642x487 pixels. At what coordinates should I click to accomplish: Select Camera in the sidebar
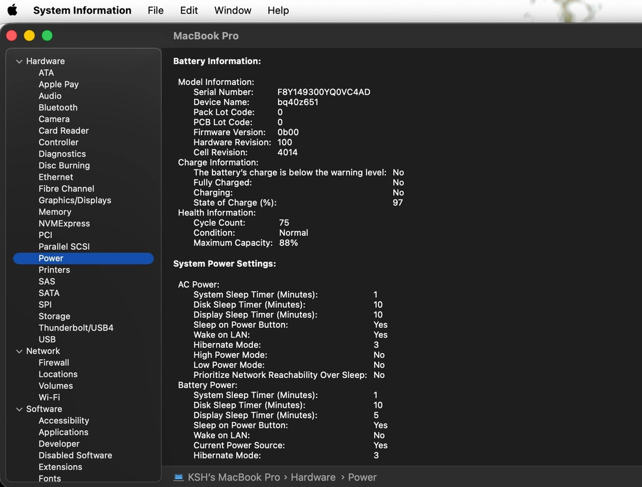(x=54, y=119)
